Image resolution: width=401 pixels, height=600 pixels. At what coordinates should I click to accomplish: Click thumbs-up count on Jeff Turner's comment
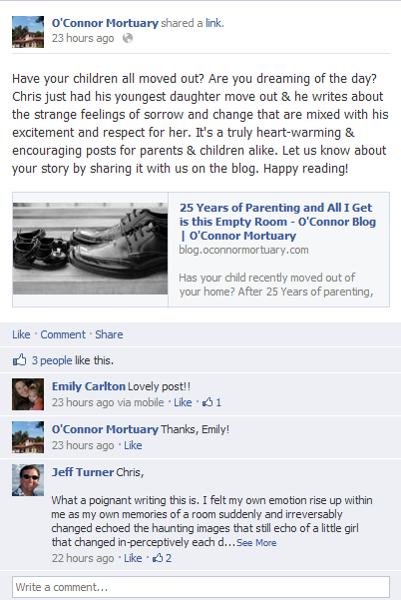[x=162, y=558]
